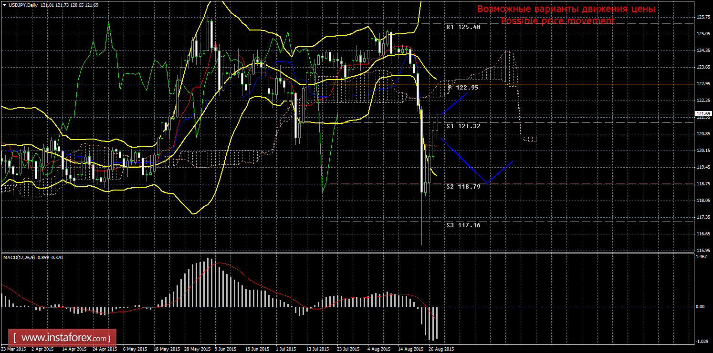The width and height of the screenshot is (713, 353).
Task: Click the 1.467 value on MACD scale
Action: pyautogui.click(x=702, y=257)
